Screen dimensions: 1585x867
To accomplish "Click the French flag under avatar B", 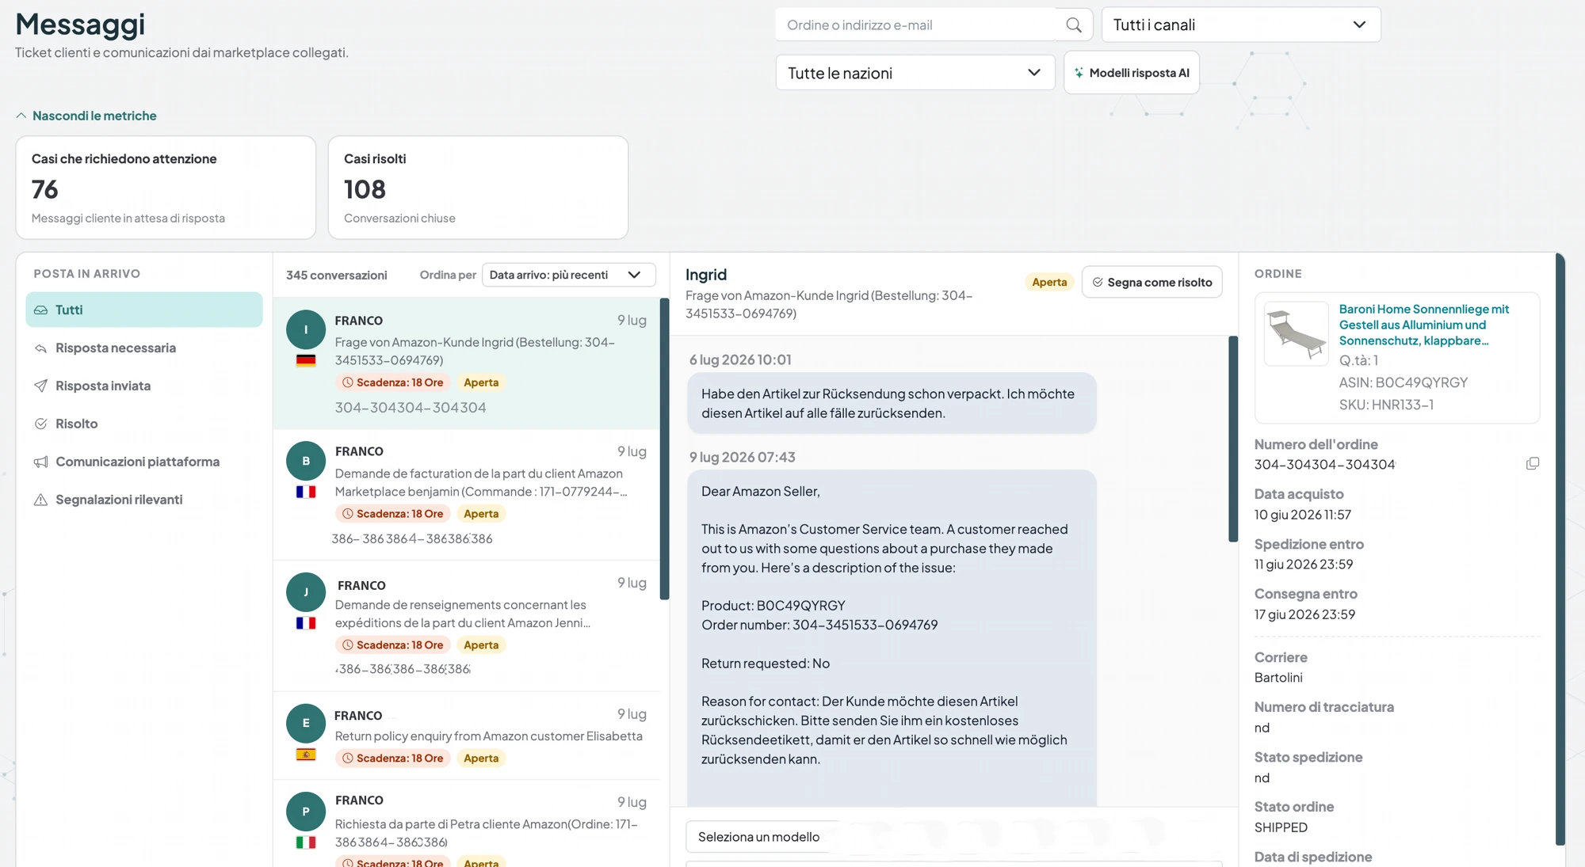I will point(306,492).
